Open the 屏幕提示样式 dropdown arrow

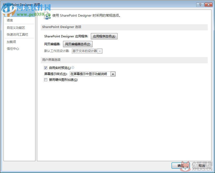click(113, 74)
